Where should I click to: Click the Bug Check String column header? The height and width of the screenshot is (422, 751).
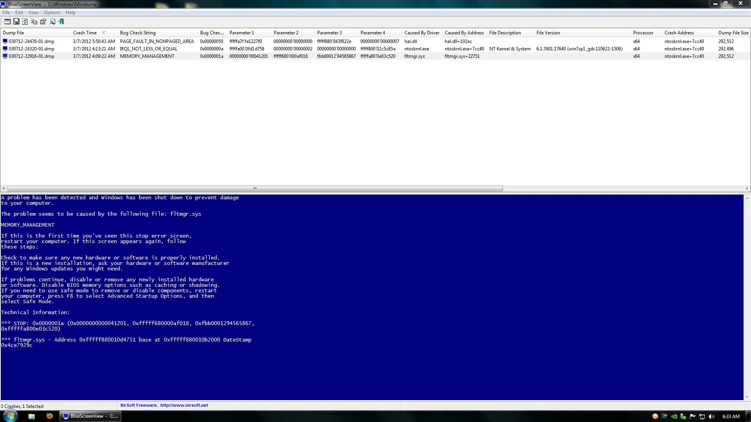(x=138, y=32)
